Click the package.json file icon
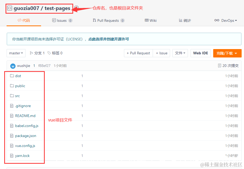 tap(12, 136)
